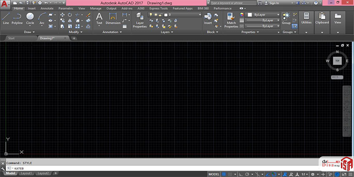The image size is (354, 177).
Task: Select the Line tool
Action: pos(6,17)
